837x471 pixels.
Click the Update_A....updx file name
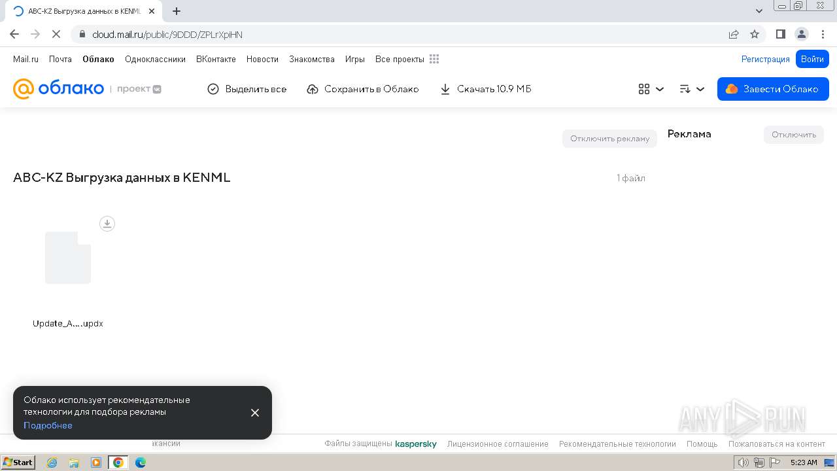(x=68, y=324)
